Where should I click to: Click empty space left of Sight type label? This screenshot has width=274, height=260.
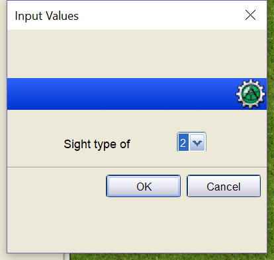[35, 144]
